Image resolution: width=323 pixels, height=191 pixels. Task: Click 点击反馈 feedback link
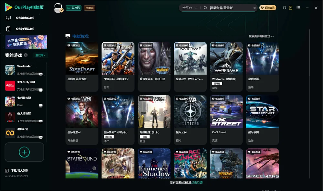tap(197, 182)
